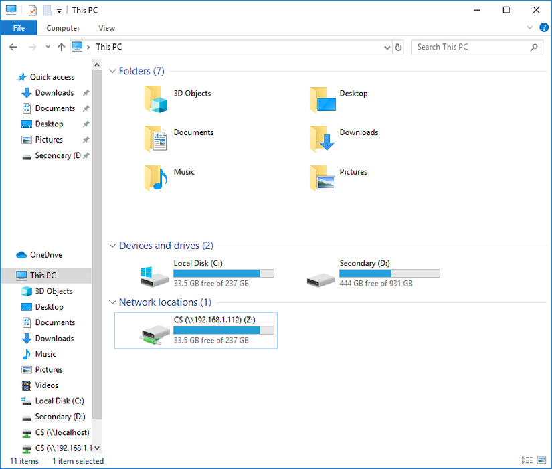Click navigation pane scroll down arrow
The height and width of the screenshot is (469, 552).
(x=97, y=448)
